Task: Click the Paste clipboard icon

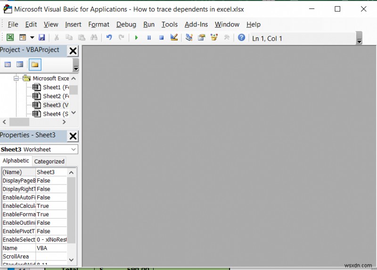Action: coord(82,37)
